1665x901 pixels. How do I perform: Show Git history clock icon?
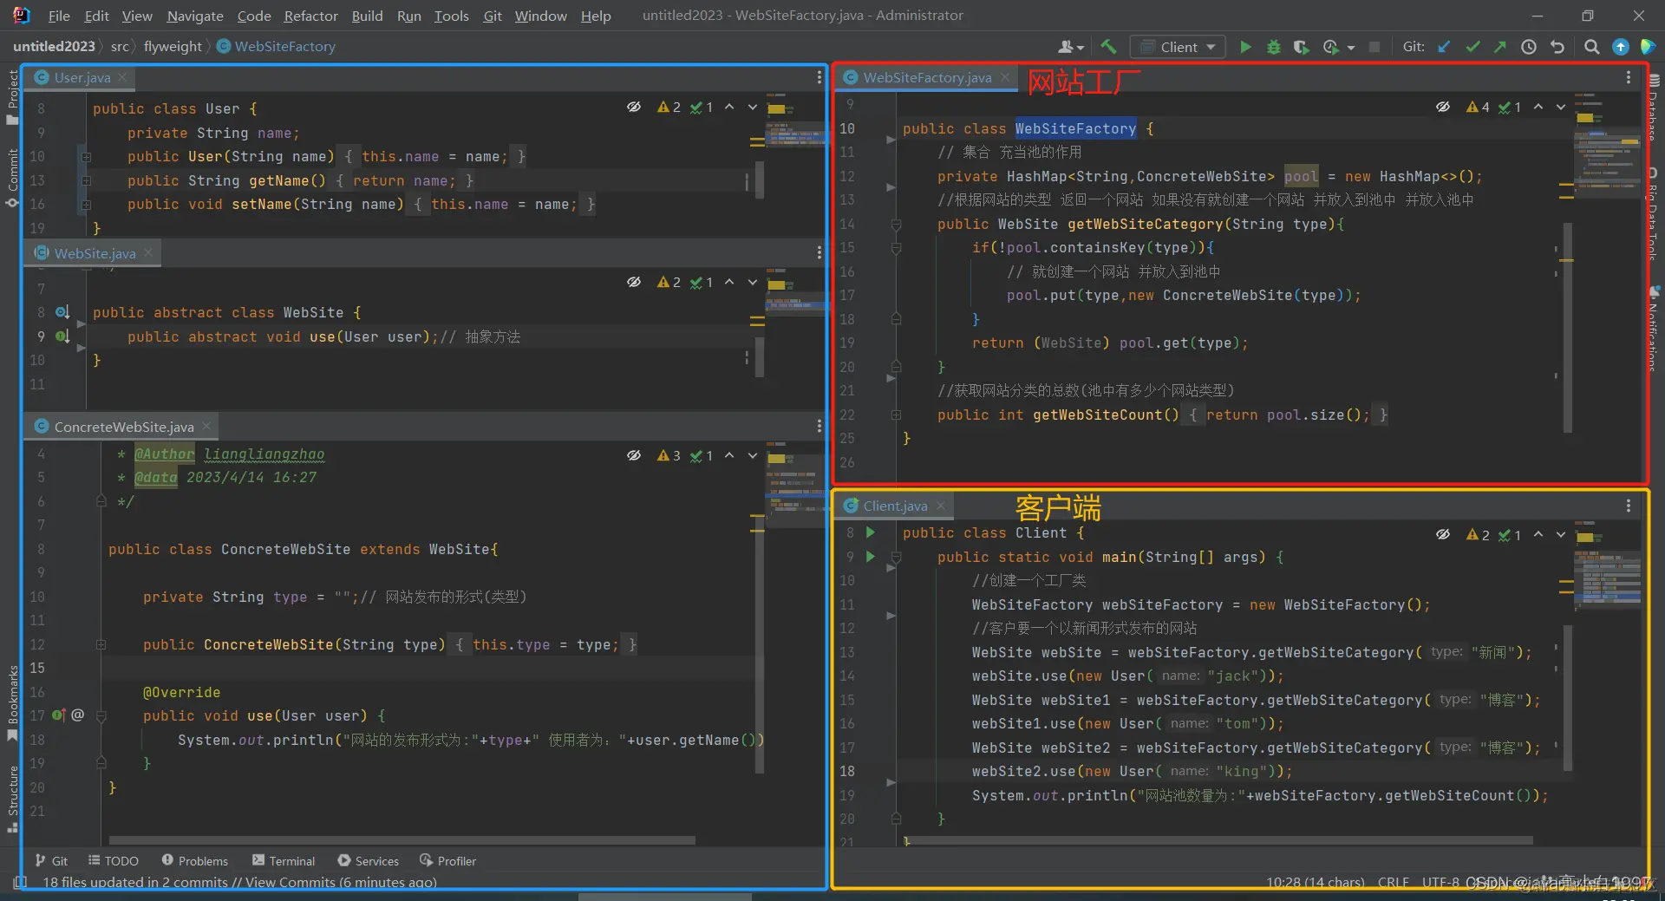tap(1529, 47)
